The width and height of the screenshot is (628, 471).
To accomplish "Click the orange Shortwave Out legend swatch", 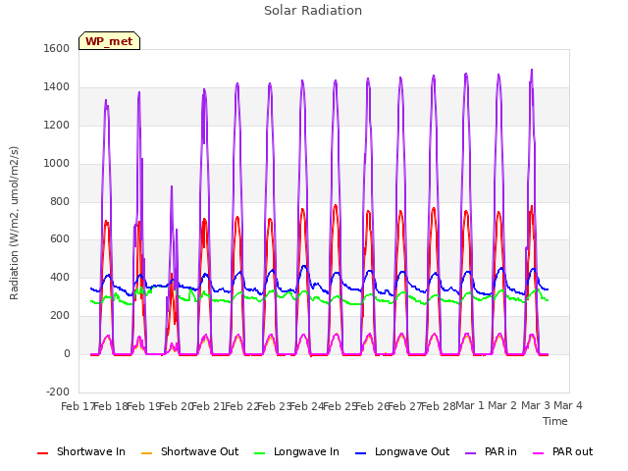I will tap(146, 453).
